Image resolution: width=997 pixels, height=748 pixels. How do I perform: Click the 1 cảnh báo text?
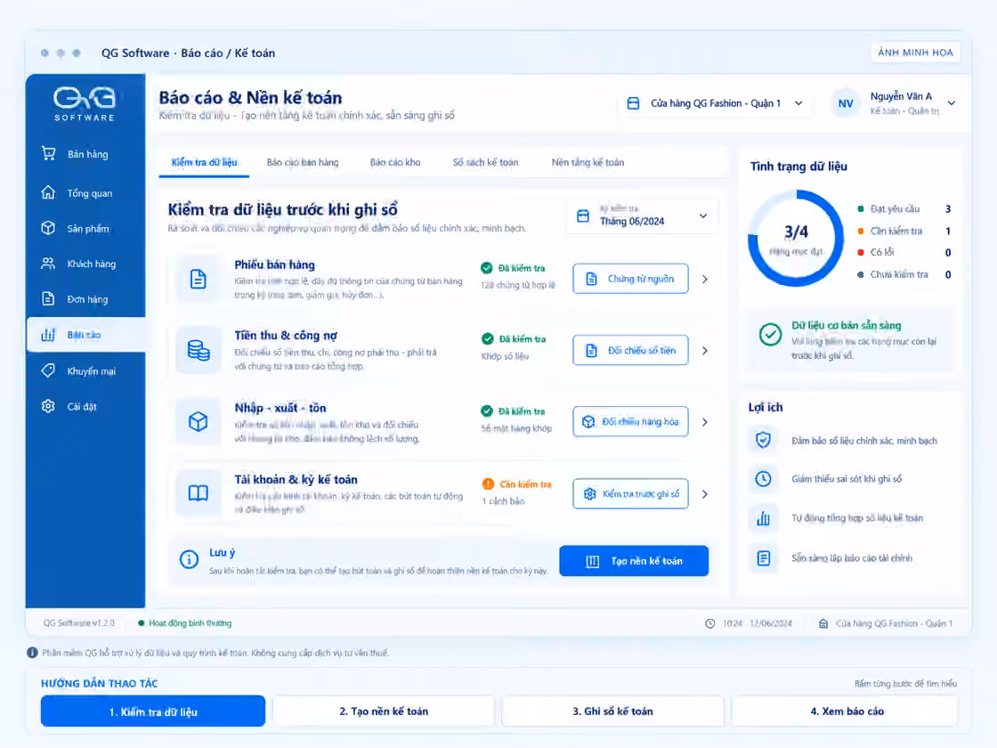[x=504, y=501]
